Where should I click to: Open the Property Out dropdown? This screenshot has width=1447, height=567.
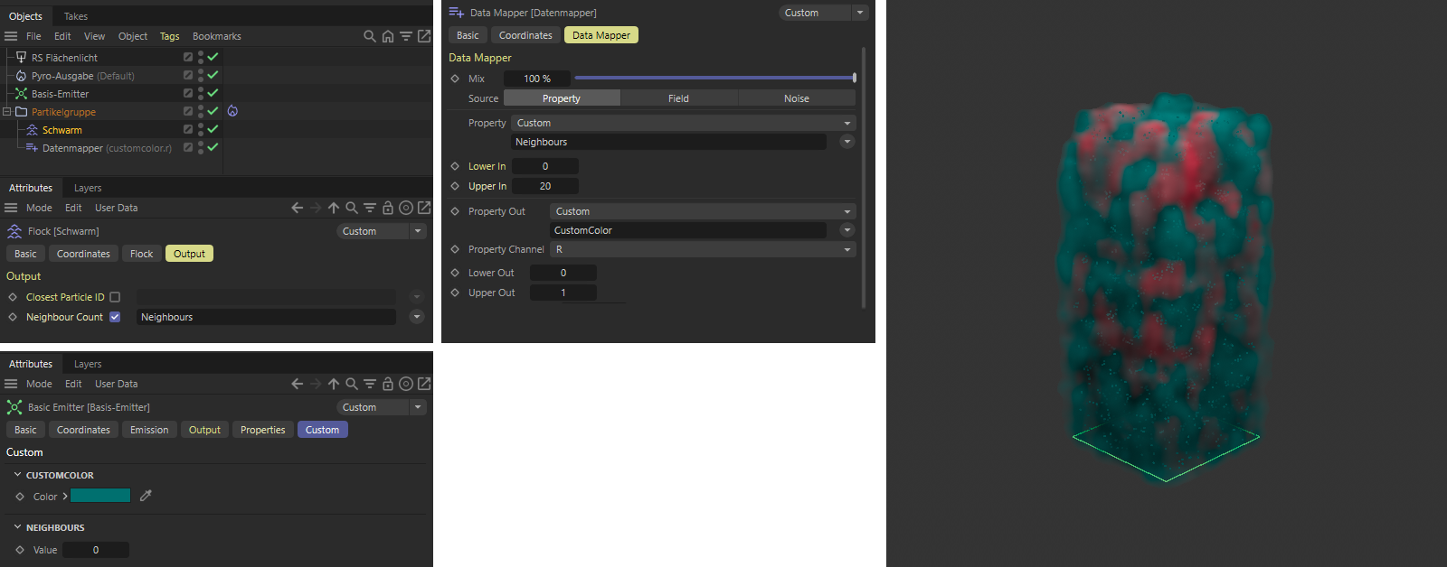click(703, 211)
